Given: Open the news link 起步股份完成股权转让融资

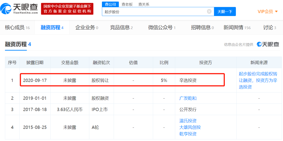Looking at the screenshot, I should pyautogui.click(x=258, y=80).
